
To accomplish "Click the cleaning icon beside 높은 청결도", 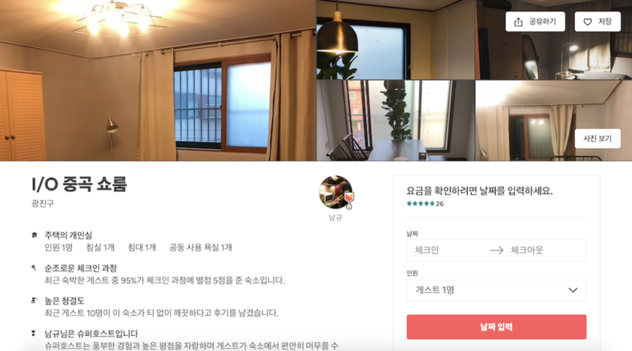I will (34, 301).
